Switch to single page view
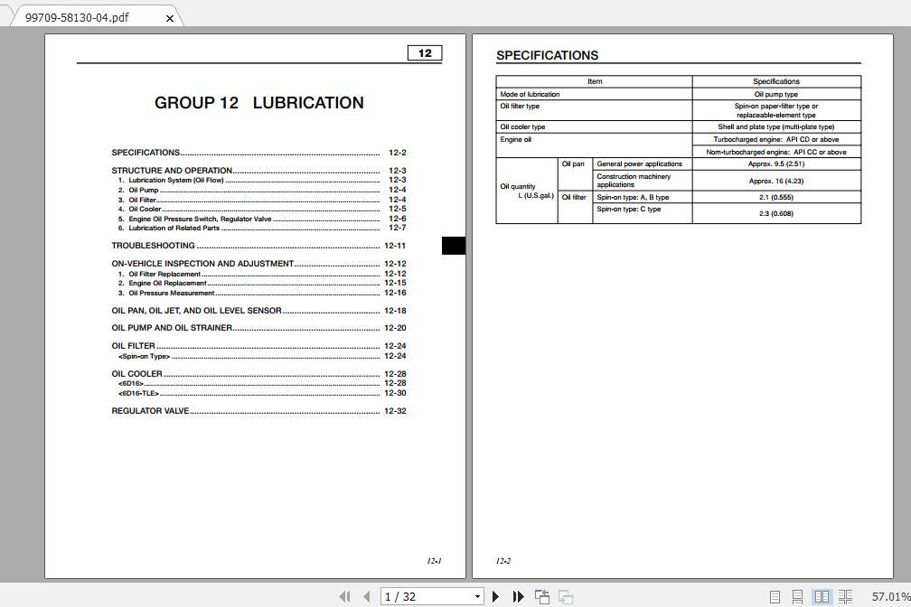 click(x=775, y=596)
